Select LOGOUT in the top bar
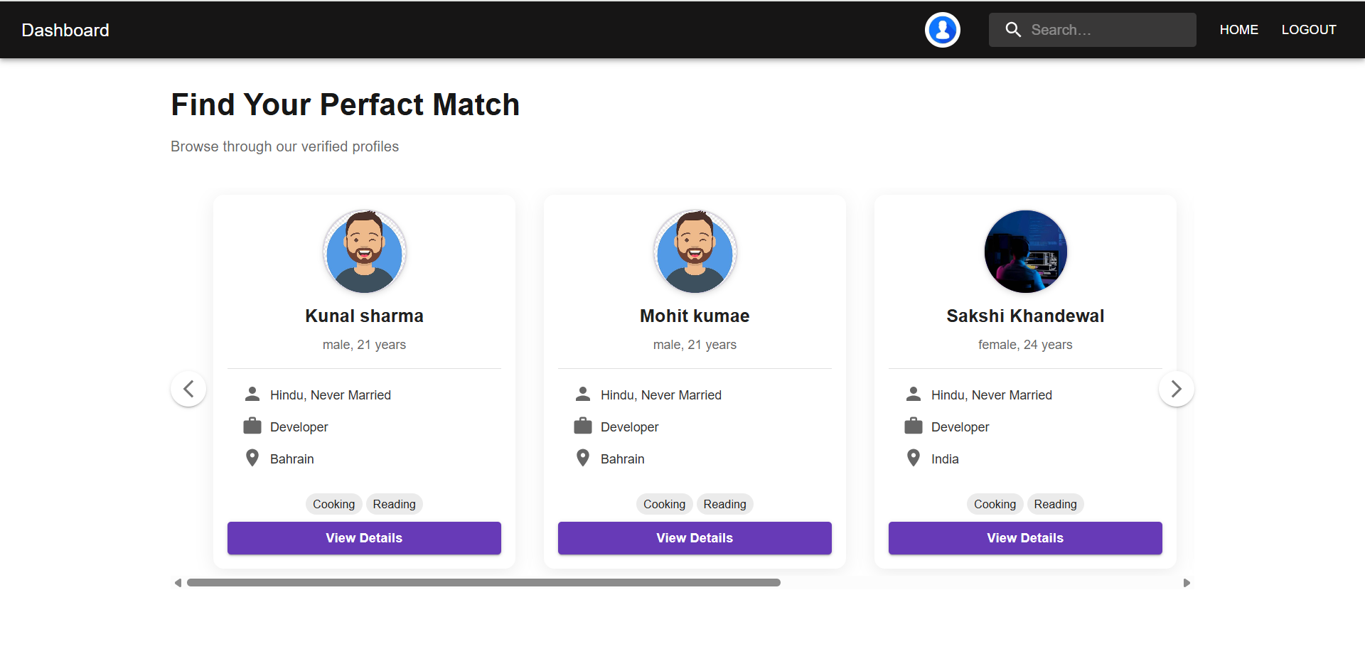The image size is (1365, 649). 1308,30
